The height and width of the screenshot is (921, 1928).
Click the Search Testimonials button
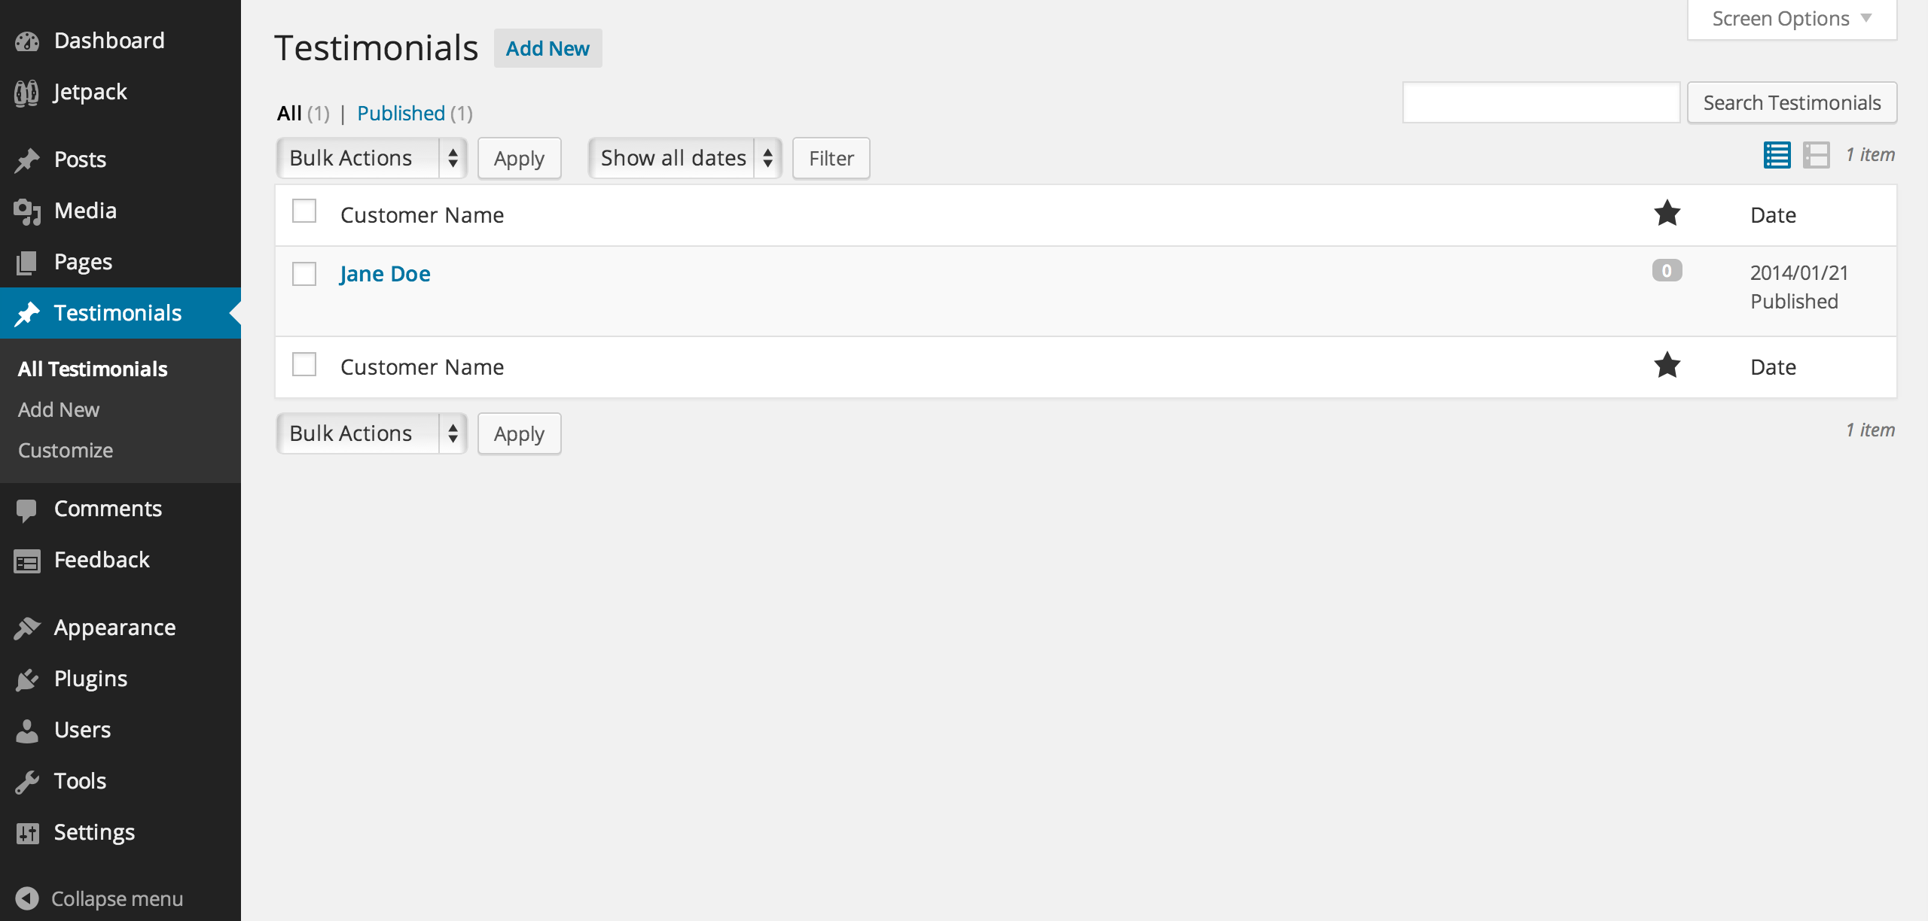coord(1791,102)
